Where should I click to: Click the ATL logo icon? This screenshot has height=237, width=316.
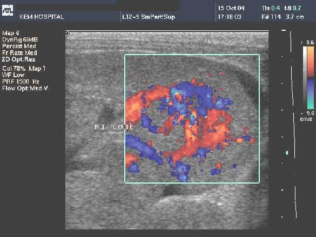point(8,10)
